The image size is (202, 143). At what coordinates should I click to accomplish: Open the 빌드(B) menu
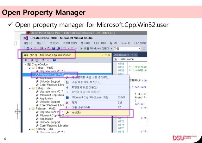pyautogui.click(x=85, y=43)
